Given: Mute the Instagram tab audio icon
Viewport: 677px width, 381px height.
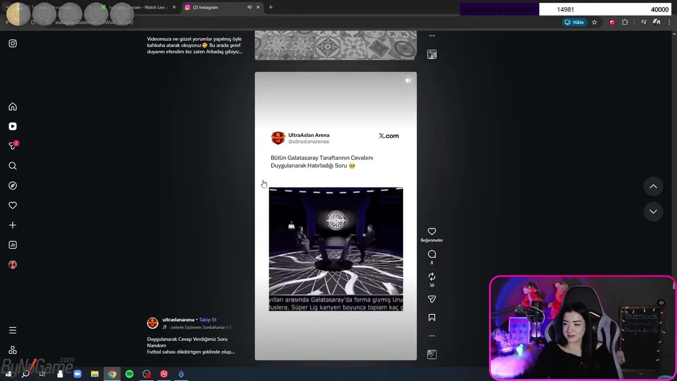Looking at the screenshot, I should click(x=249, y=7).
